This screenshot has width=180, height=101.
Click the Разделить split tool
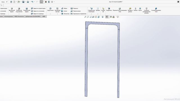pos(109,9)
